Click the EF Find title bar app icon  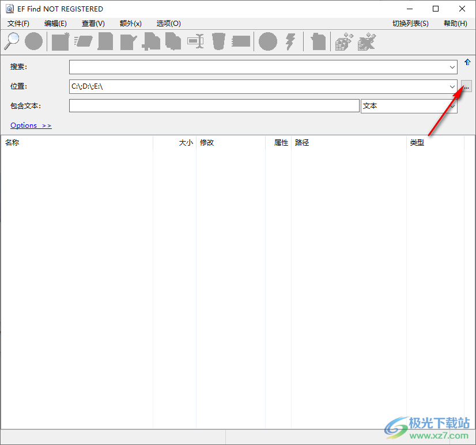coord(10,9)
